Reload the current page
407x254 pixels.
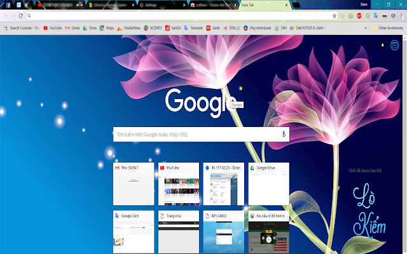21,16
